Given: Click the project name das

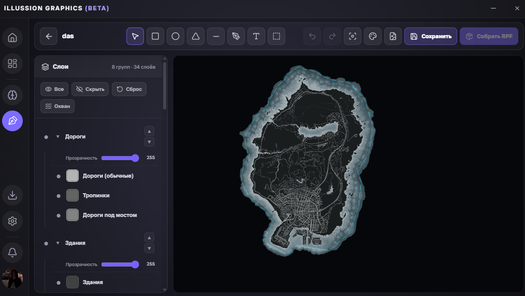Looking at the screenshot, I should coord(68,36).
